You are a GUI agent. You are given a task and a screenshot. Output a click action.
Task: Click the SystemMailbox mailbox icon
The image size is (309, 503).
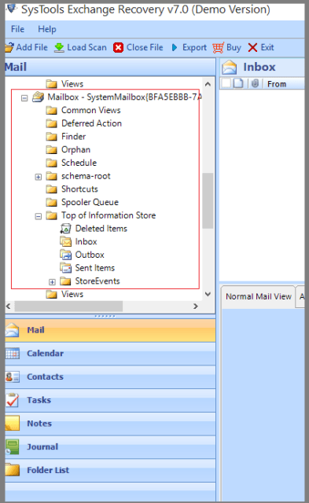click(39, 97)
